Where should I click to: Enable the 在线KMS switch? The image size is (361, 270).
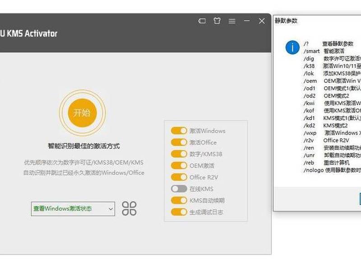179,189
